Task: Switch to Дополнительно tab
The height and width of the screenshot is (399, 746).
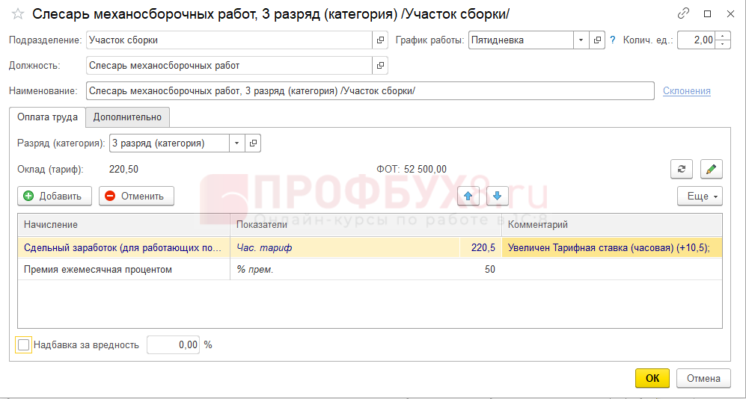Action: [x=127, y=117]
